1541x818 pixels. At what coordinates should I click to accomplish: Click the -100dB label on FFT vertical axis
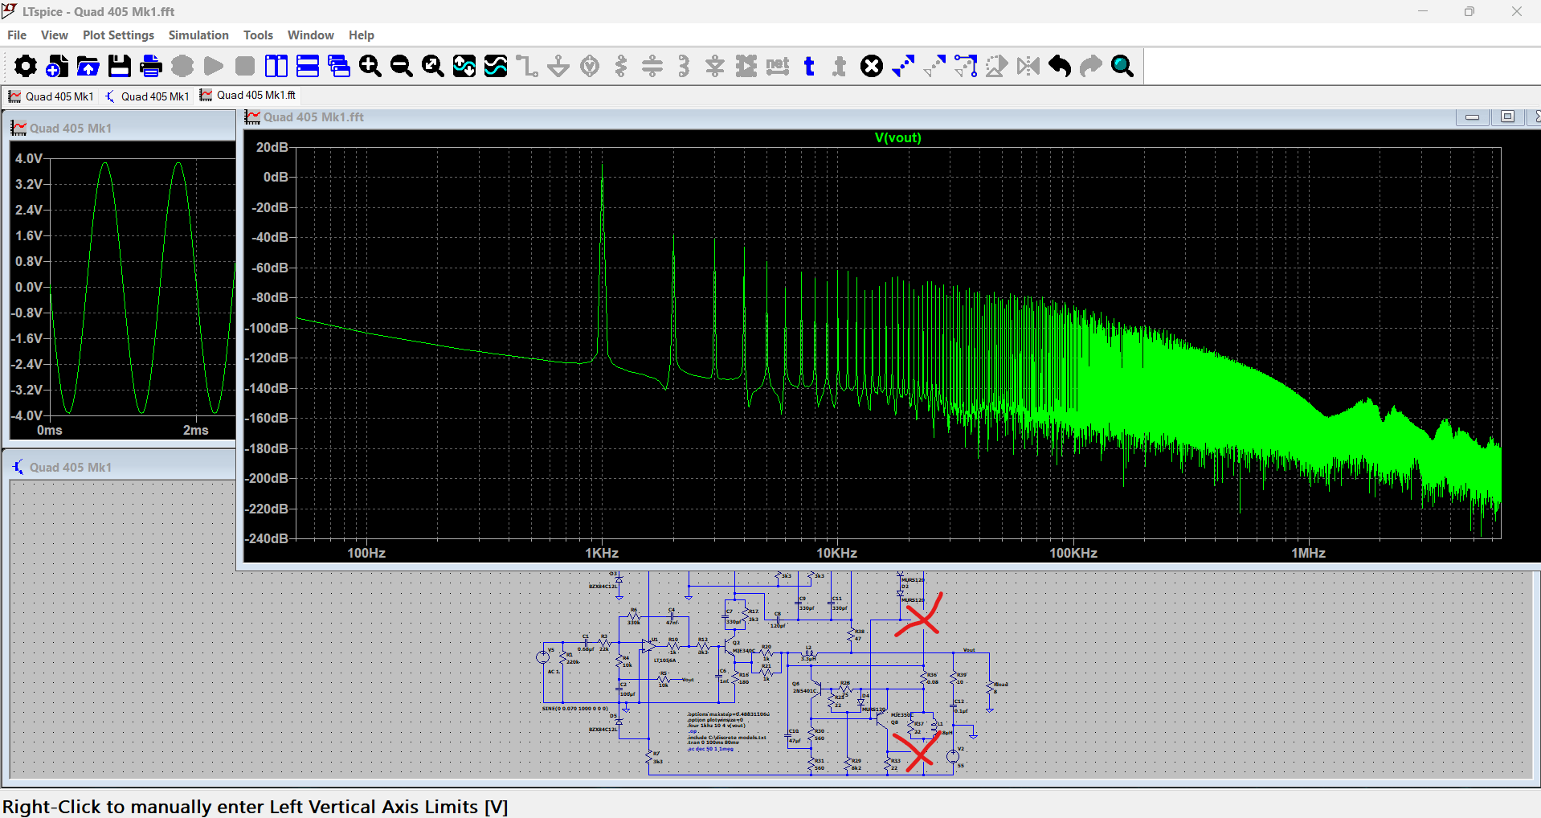(268, 328)
